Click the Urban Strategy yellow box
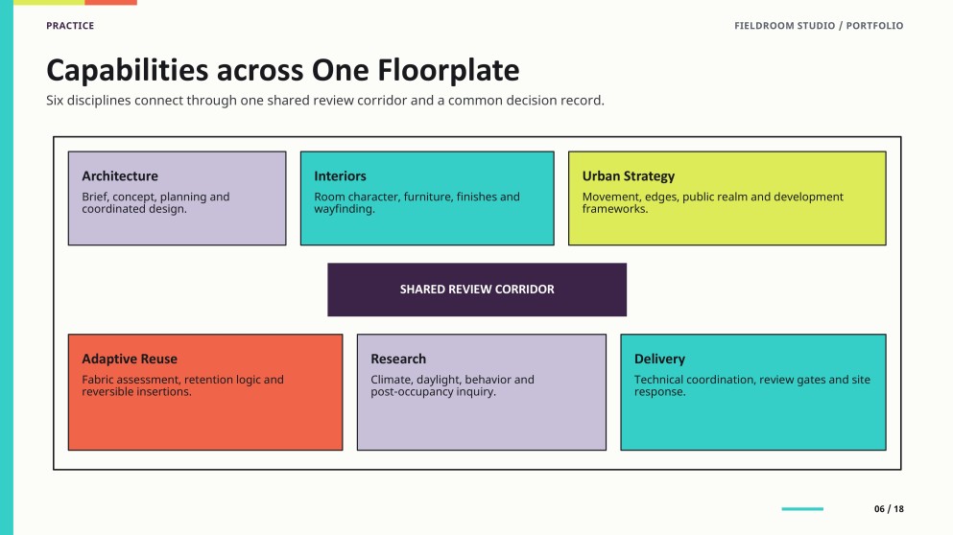This screenshot has width=953, height=535. (x=727, y=198)
